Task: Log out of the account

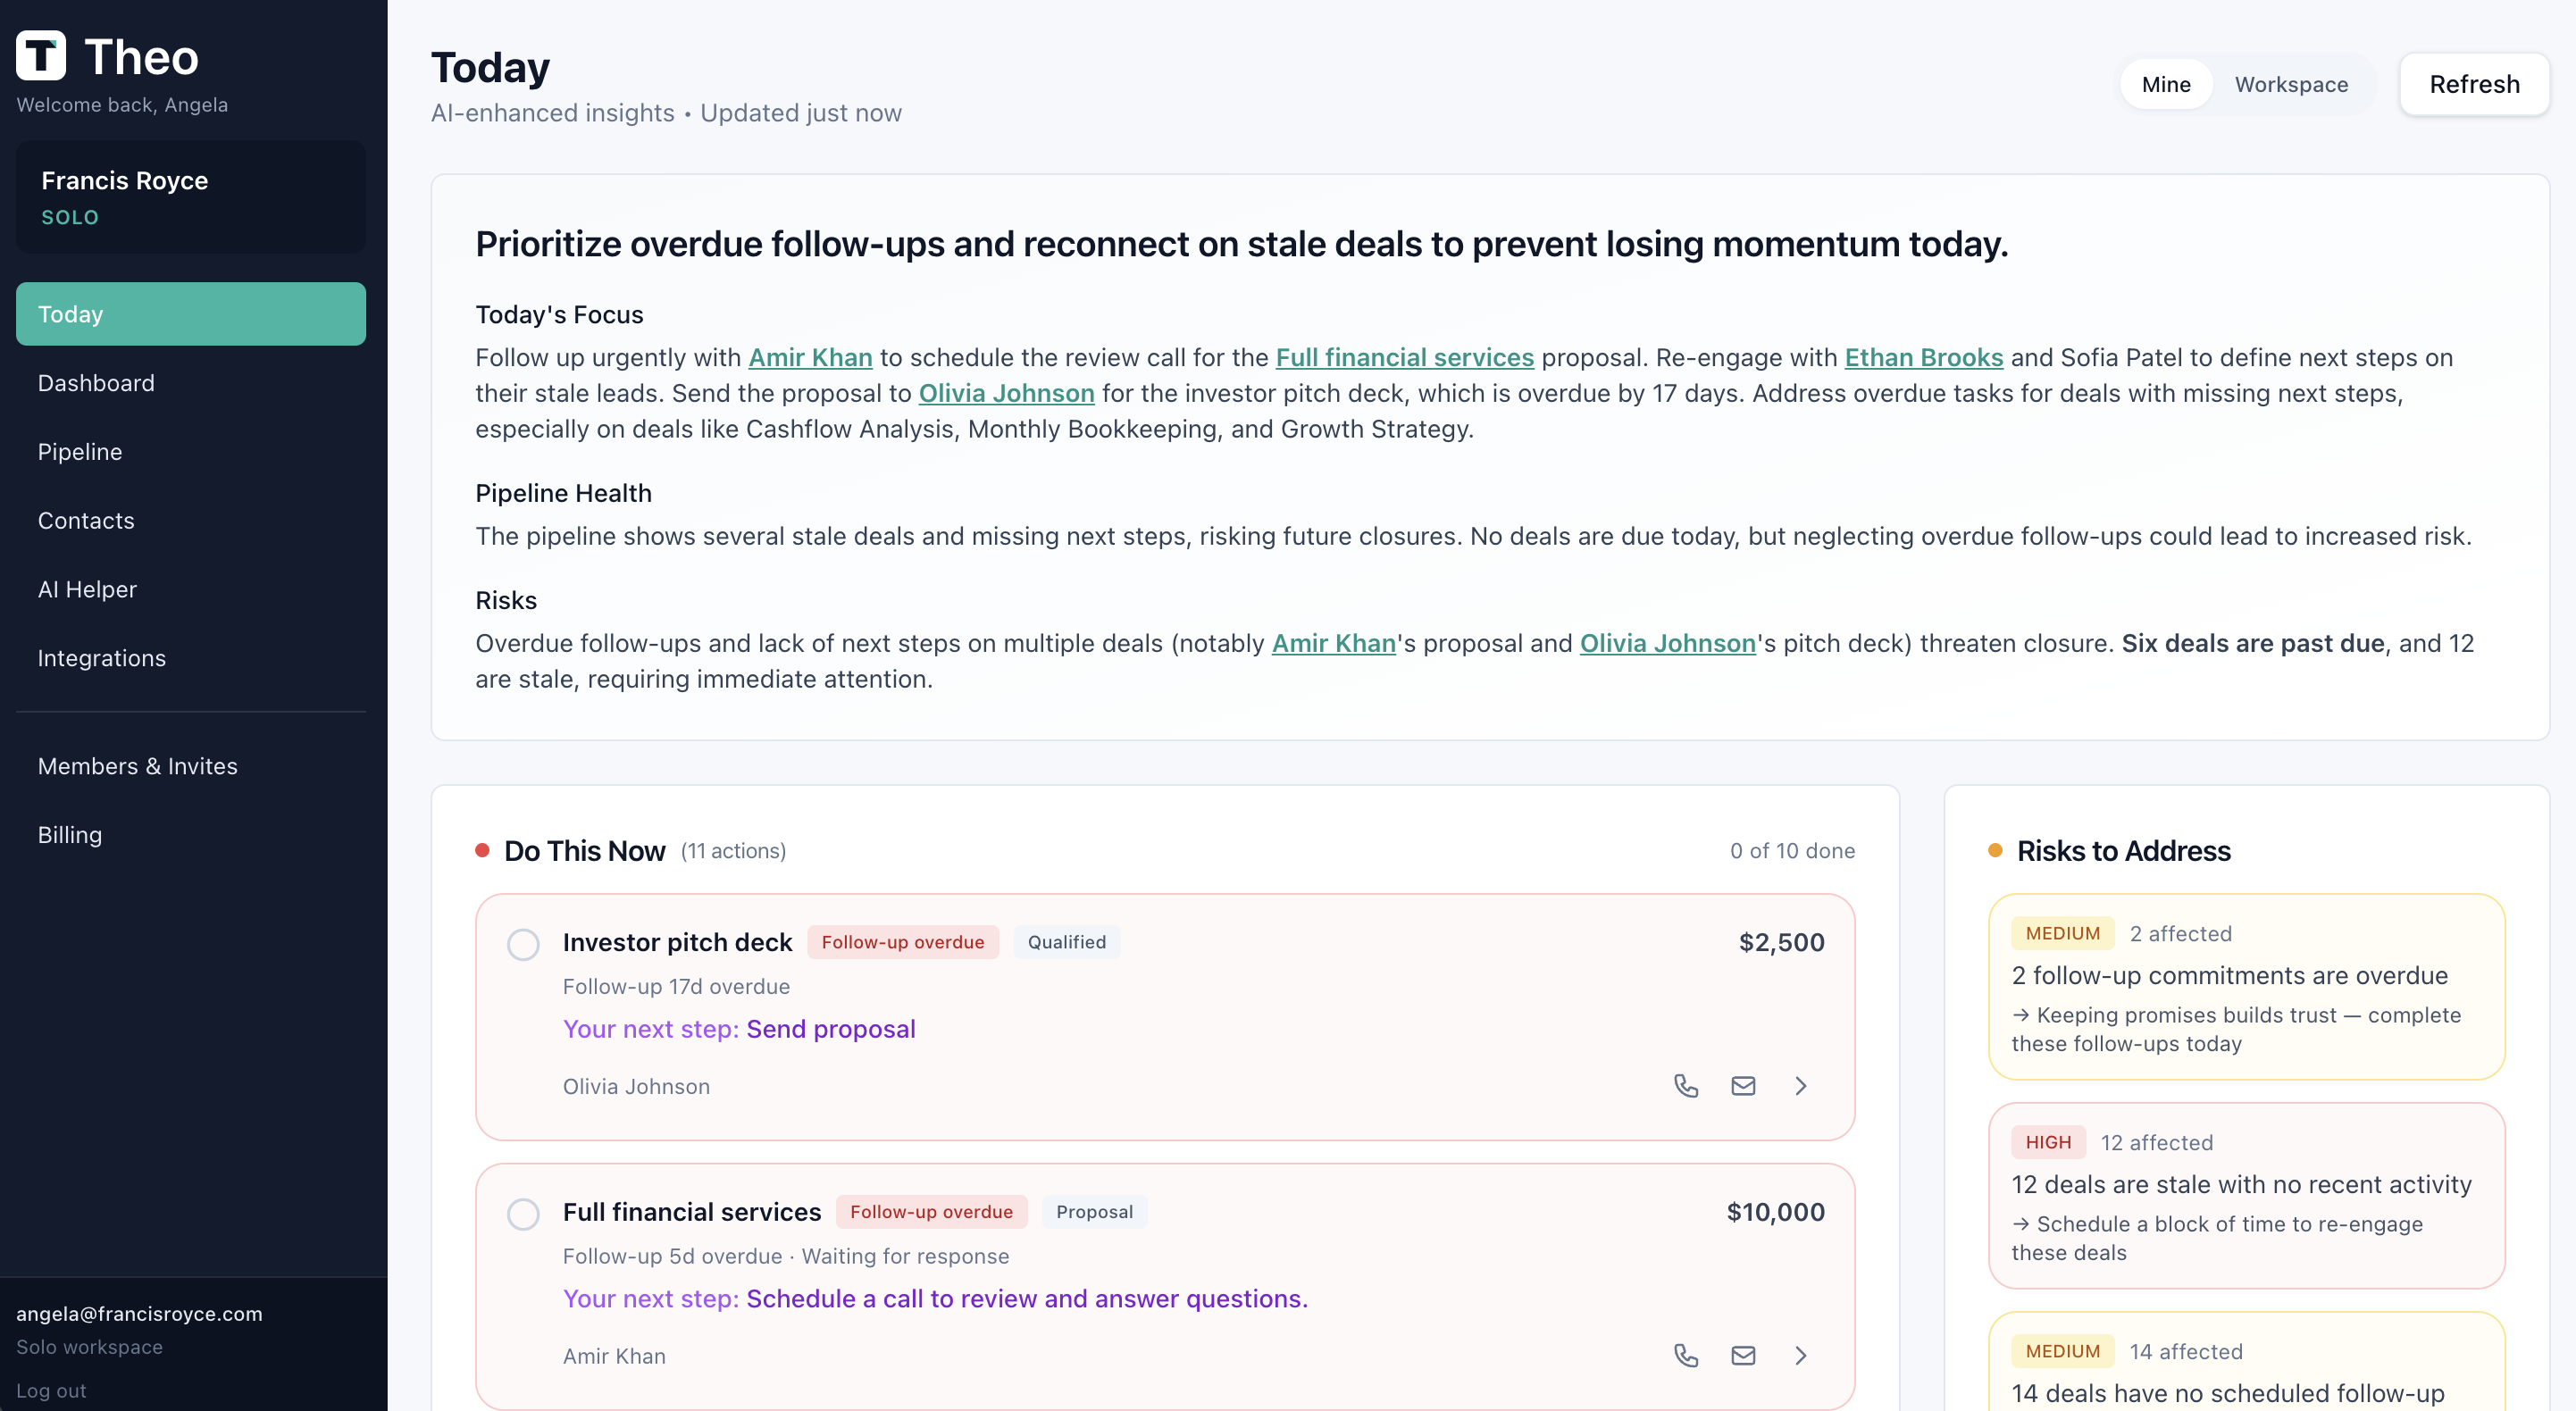Action: (52, 1390)
